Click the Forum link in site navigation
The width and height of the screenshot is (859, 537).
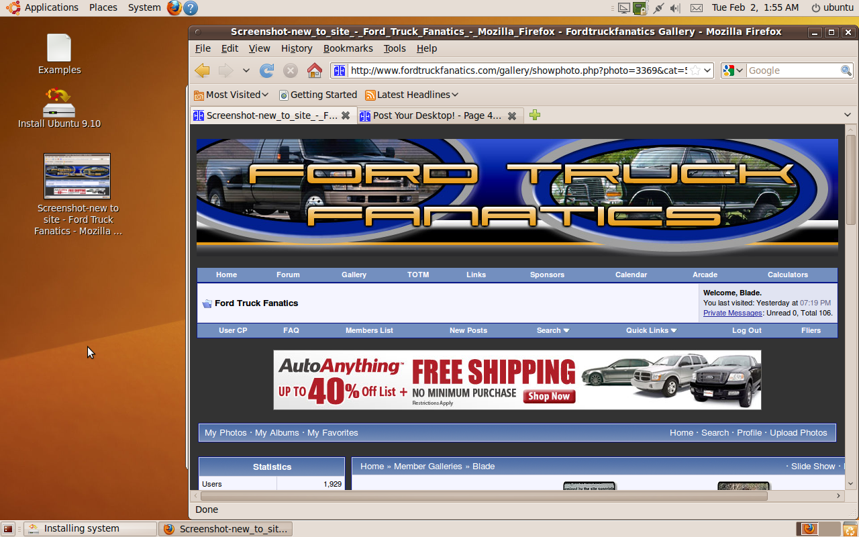coord(288,275)
